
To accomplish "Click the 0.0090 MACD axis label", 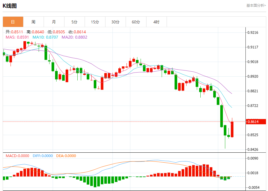I will pos(253,159).
